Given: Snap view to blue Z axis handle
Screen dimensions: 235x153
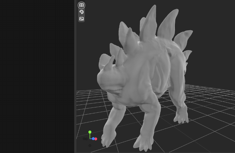Looking at the screenshot, I should tap(93, 139).
